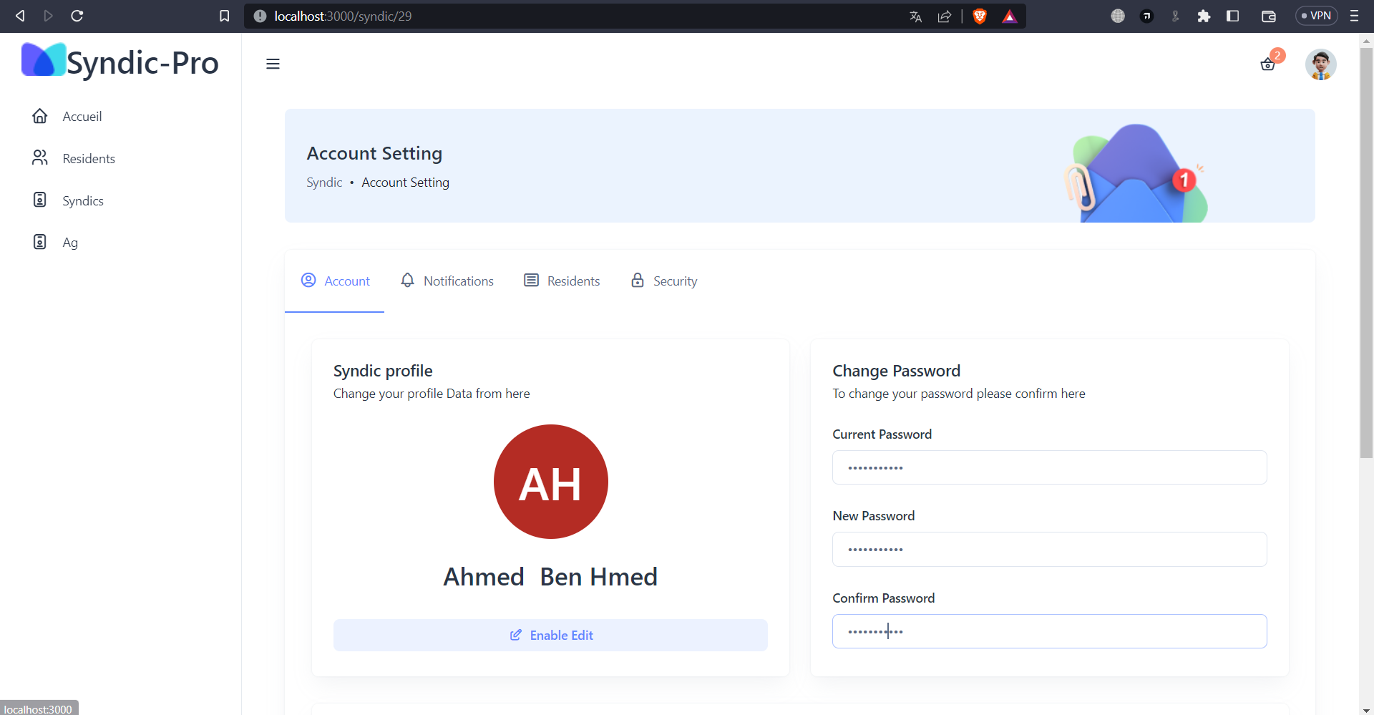Click the page vertical scrollbar
1374x715 pixels.
click(x=1366, y=286)
